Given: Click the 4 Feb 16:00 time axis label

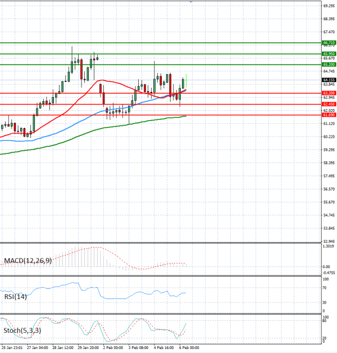Looking at the screenshot, I should (x=164, y=349).
